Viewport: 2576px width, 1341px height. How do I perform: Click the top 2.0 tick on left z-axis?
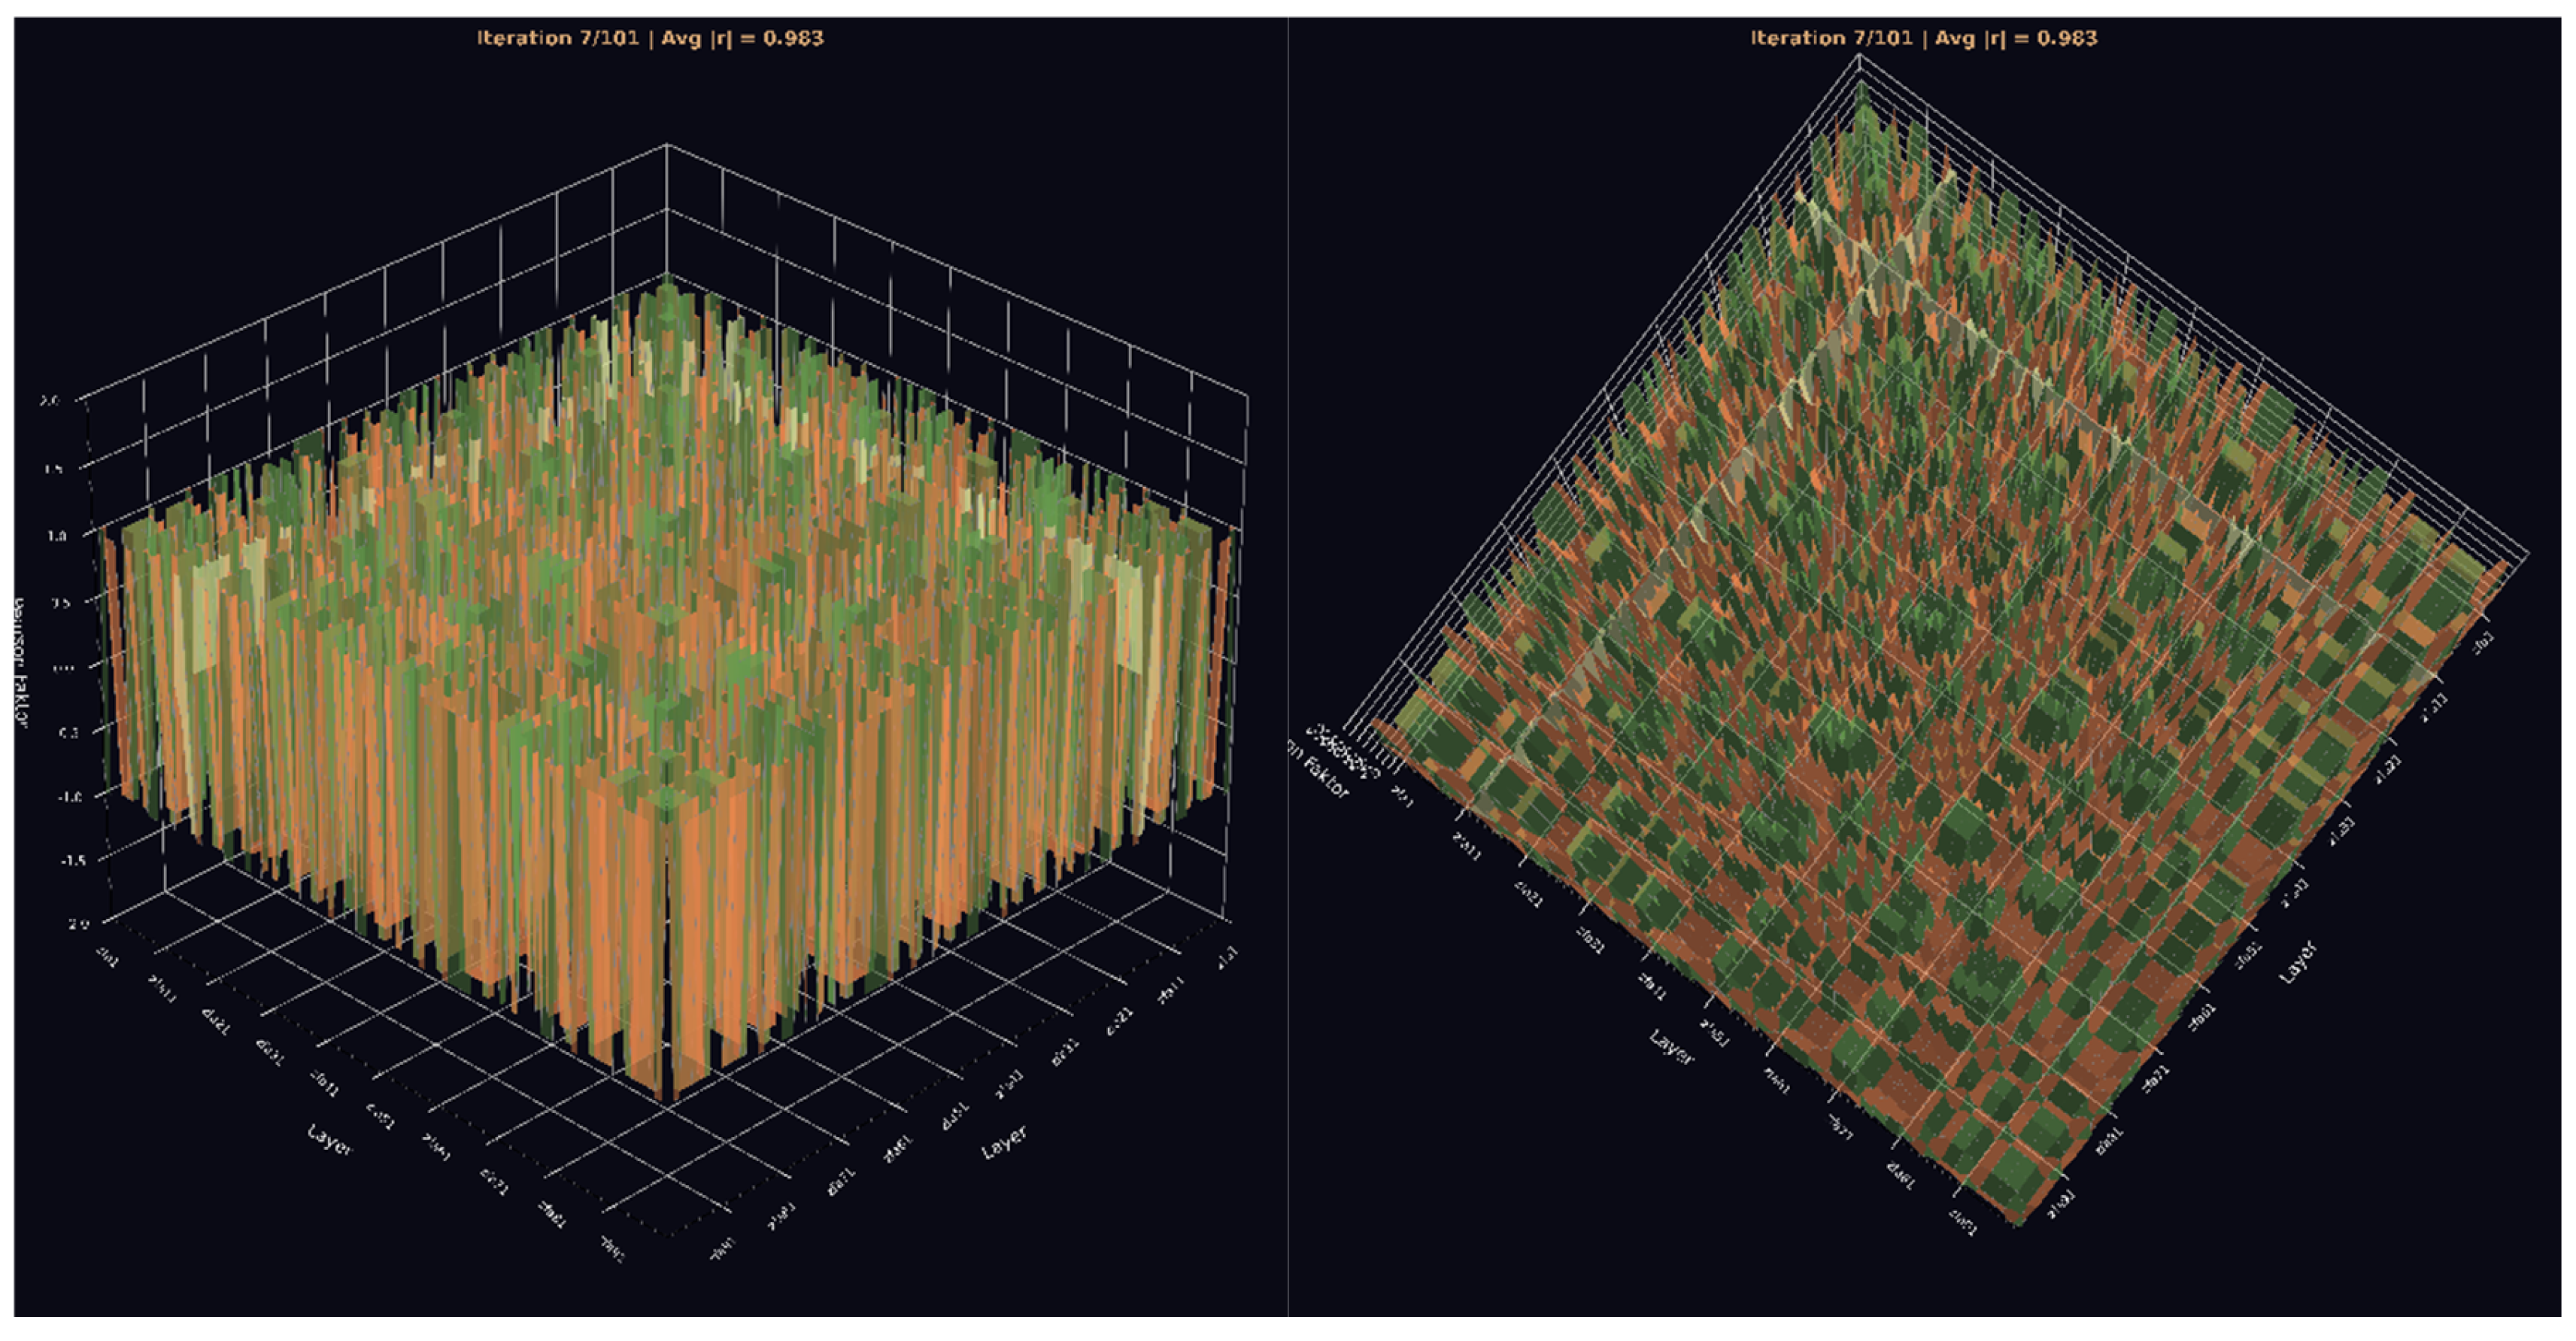click(x=48, y=400)
